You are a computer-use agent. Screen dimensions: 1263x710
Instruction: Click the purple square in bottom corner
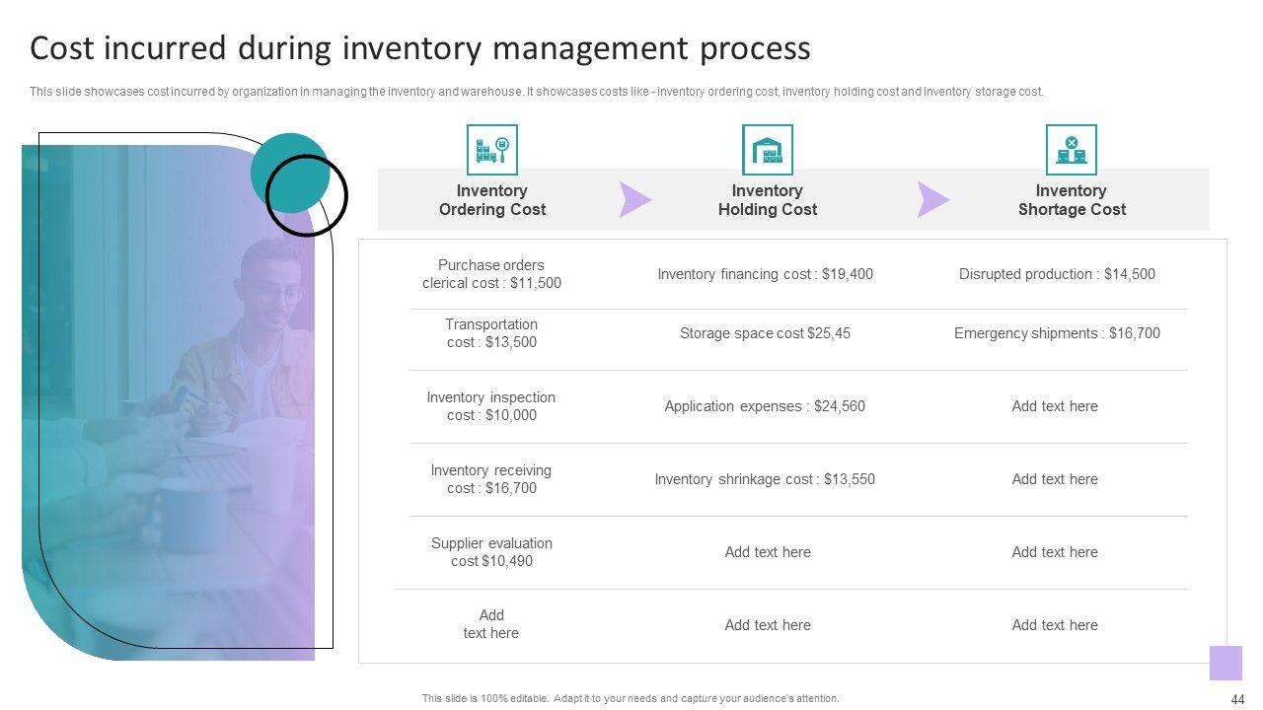(x=1226, y=663)
